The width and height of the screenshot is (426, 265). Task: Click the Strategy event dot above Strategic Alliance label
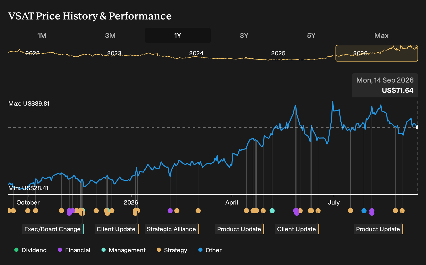[198, 211]
